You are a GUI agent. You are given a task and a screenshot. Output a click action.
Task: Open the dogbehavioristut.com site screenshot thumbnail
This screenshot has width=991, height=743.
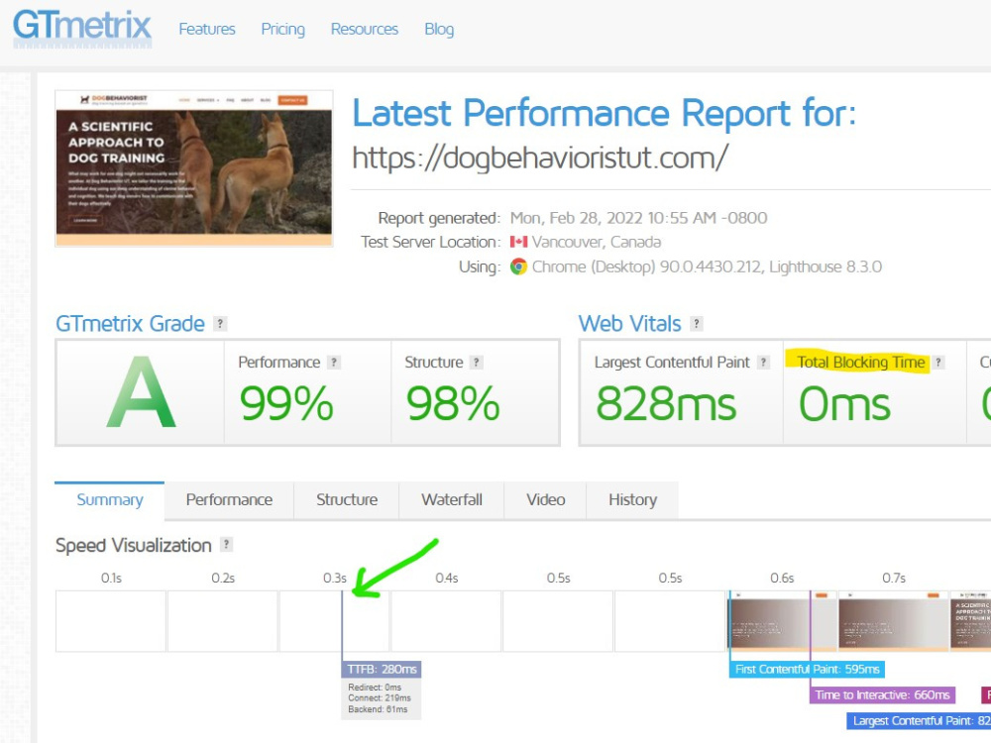(x=194, y=168)
